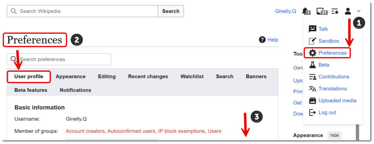Click the Uploaded media image icon
The image size is (374, 144).
pyautogui.click(x=312, y=101)
